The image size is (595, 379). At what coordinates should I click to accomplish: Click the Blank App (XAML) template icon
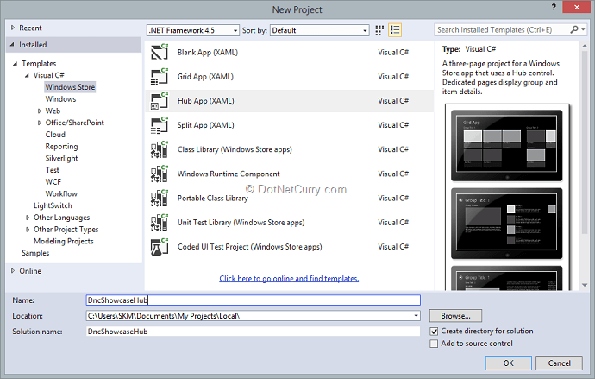point(160,52)
